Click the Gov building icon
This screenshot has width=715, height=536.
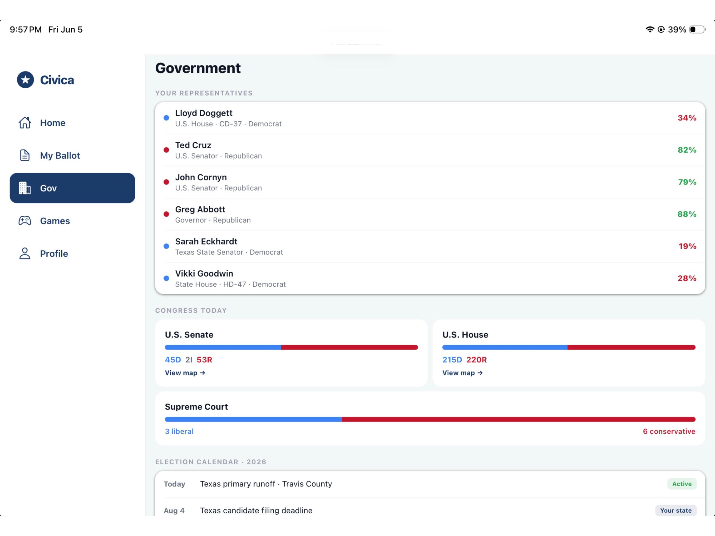pos(25,188)
